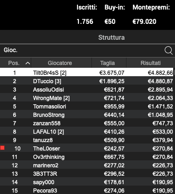175x194 pixels.
Task: Select LAFAL10 [2] in eighth position
Action: [86, 132]
